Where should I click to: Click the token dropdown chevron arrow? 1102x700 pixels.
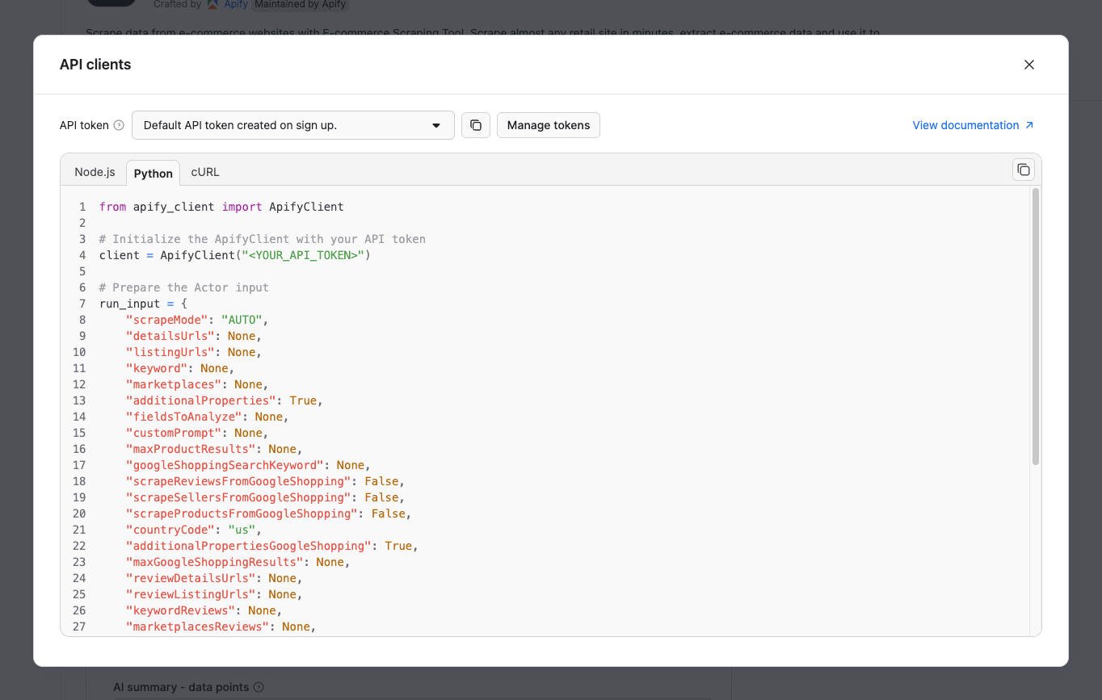436,125
